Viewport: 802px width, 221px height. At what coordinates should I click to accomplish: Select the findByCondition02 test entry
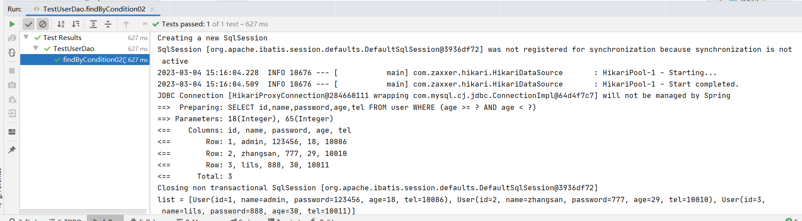pos(94,60)
